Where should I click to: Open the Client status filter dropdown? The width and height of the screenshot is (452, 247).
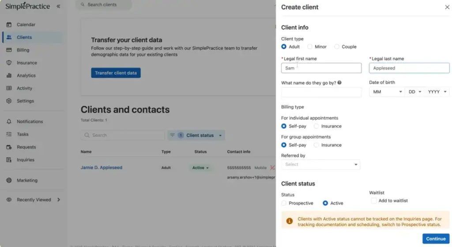pyautogui.click(x=196, y=135)
